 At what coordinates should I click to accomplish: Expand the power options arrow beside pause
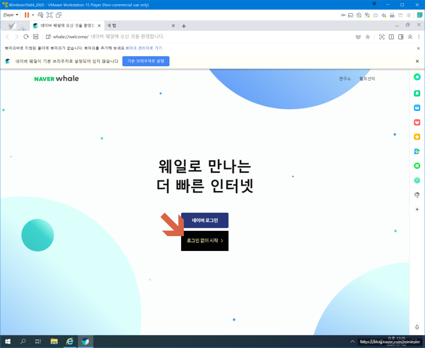(33, 15)
